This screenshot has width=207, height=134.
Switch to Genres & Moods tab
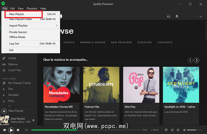[x=93, y=42]
